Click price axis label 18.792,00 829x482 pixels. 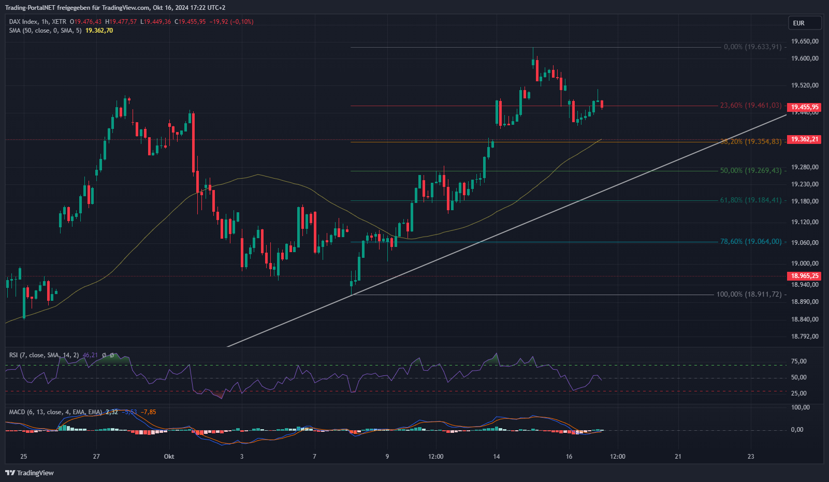pyautogui.click(x=805, y=337)
